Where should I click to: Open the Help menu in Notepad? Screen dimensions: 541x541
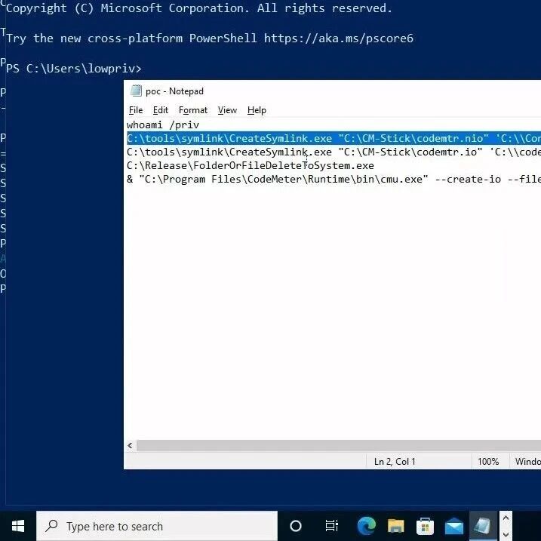pos(257,110)
